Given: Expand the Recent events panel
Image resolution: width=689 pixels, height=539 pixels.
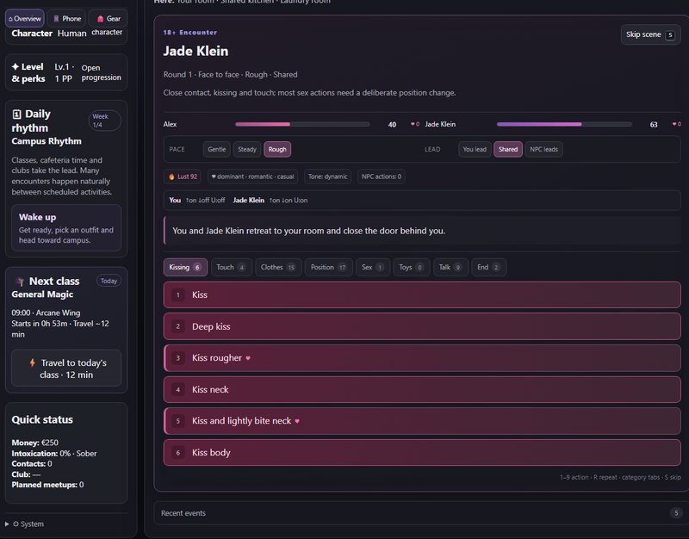Looking at the screenshot, I should [x=421, y=513].
